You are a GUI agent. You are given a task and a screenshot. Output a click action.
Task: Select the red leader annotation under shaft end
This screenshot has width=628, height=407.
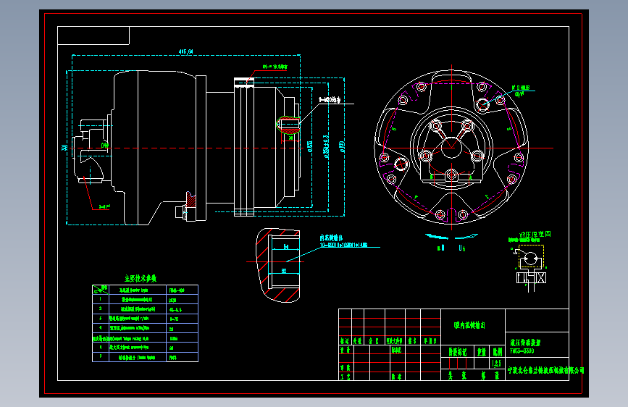pyautogui.click(x=104, y=206)
